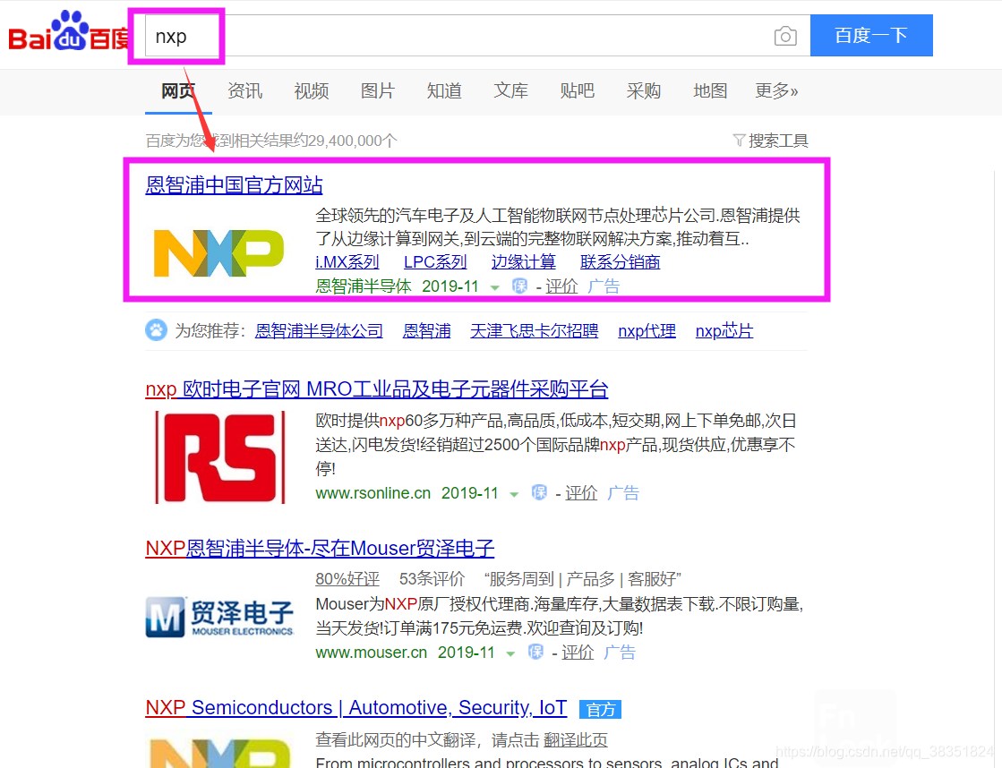Open the 联系分销商 sublink
Image resolution: width=1002 pixels, height=768 pixels.
click(x=620, y=262)
